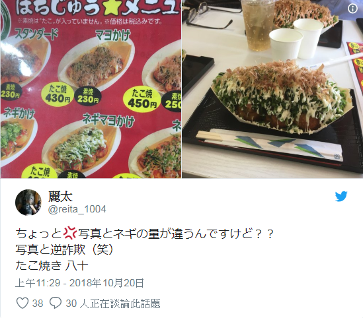The width and height of the screenshot is (363, 318).
Task: Click the ネギマヨかけ label on menu
Action: [x=108, y=120]
